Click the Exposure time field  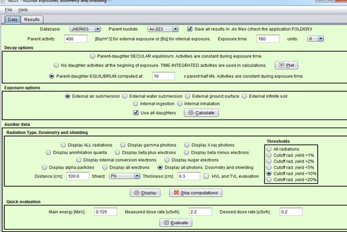click(x=268, y=39)
